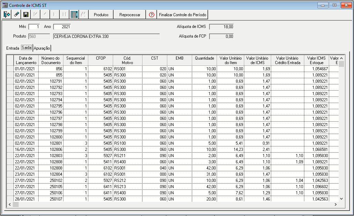The width and height of the screenshot is (354, 216).
Task: Select document number 855 cell
Action: click(51, 75)
